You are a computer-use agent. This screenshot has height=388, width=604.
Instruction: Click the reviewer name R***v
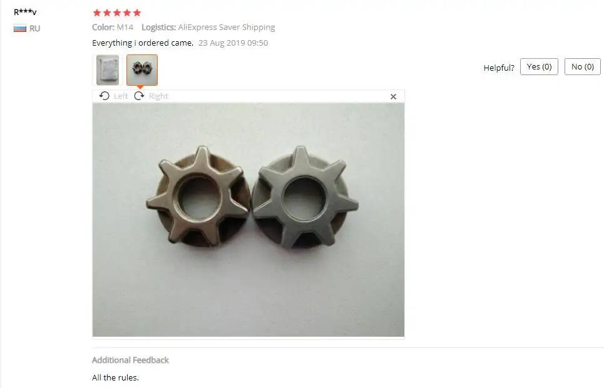25,12
